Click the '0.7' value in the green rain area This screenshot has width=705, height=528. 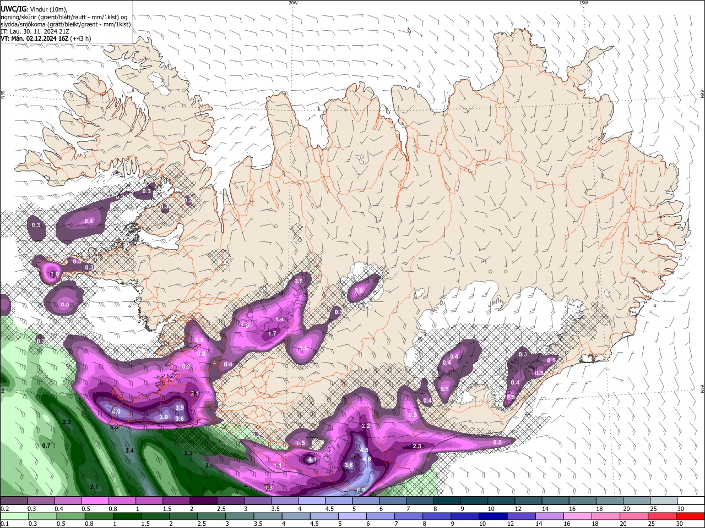coord(46,446)
